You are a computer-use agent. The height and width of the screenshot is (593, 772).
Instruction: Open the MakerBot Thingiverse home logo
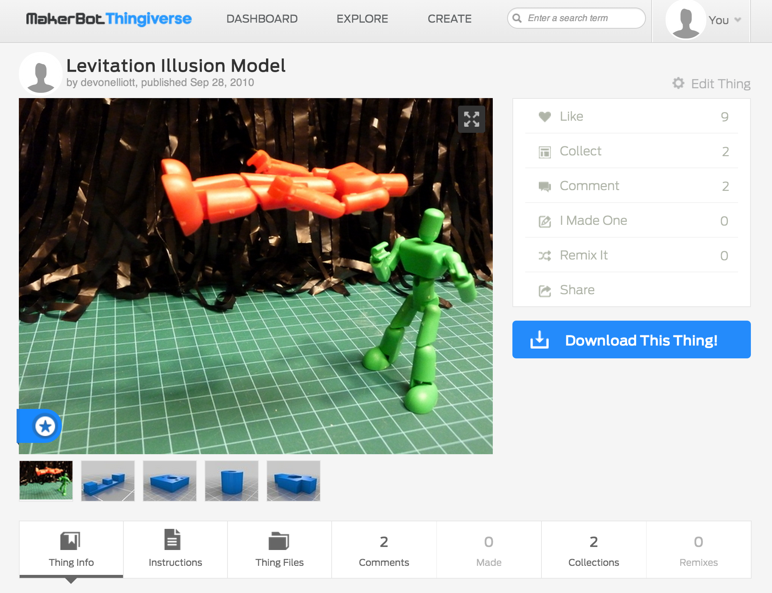coord(109,19)
